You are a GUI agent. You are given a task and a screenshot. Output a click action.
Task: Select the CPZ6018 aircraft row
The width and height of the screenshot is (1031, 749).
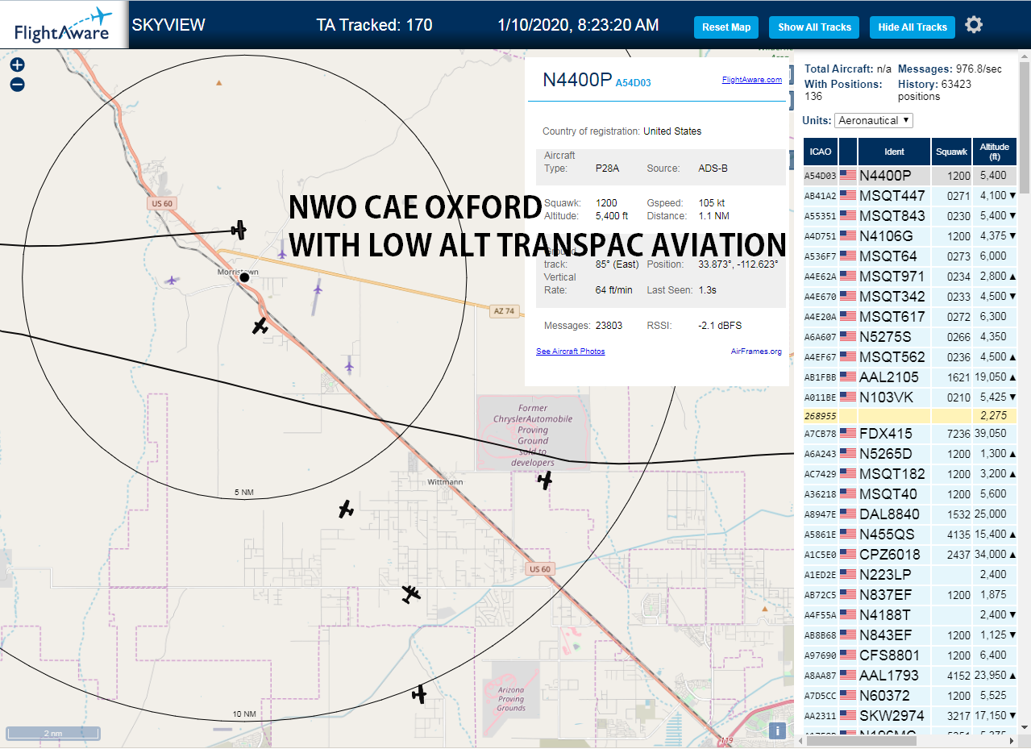tap(910, 554)
